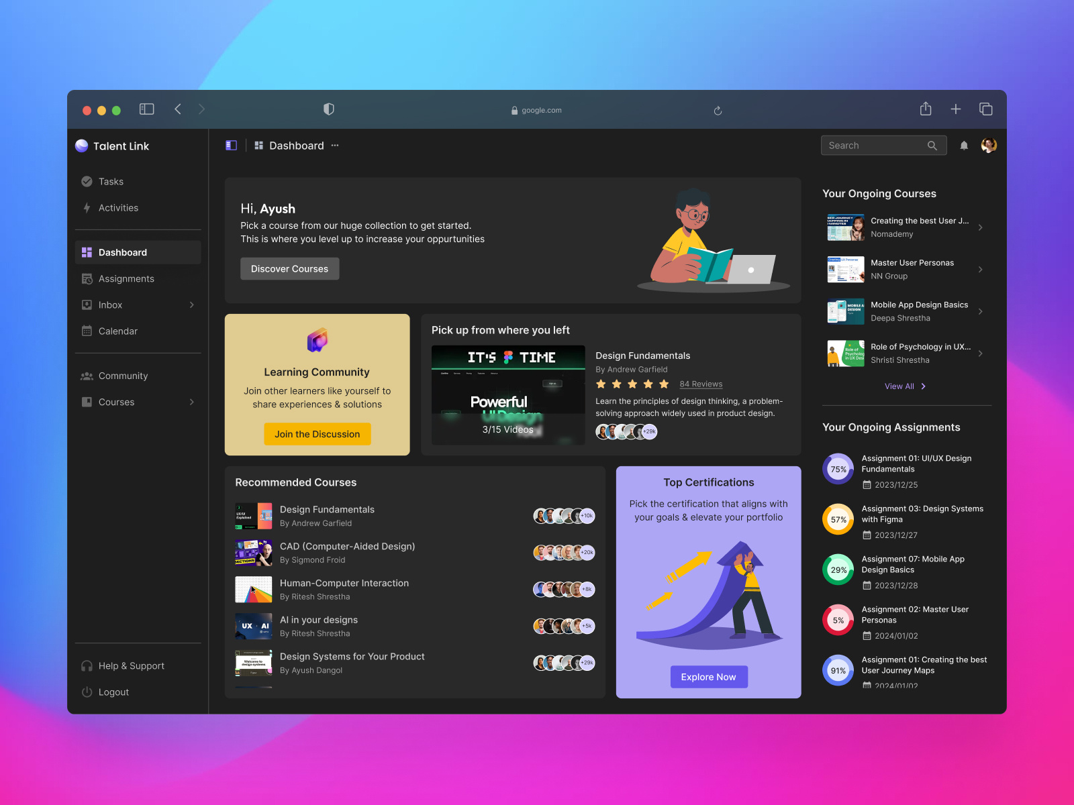This screenshot has height=805, width=1074.
Task: Open Activities using the lightning icon
Action: 87,208
